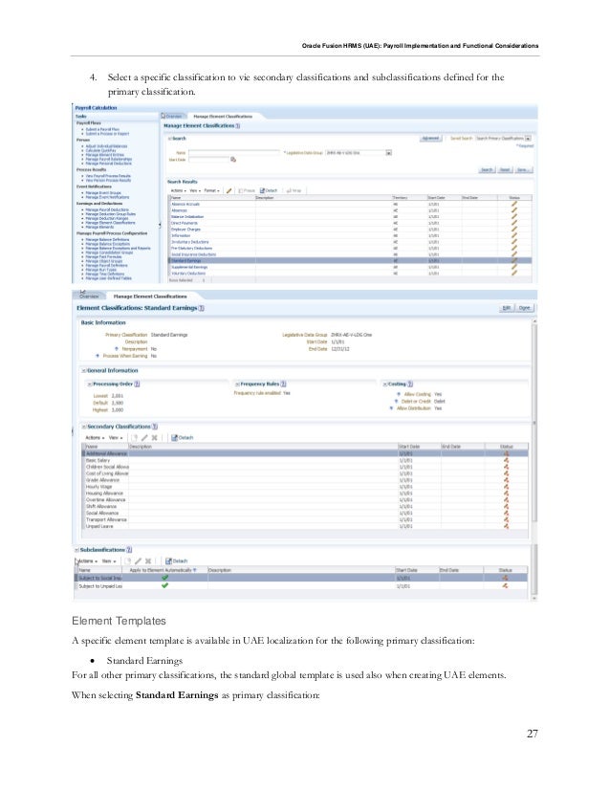Open the View menu in Search Results

point(195,190)
